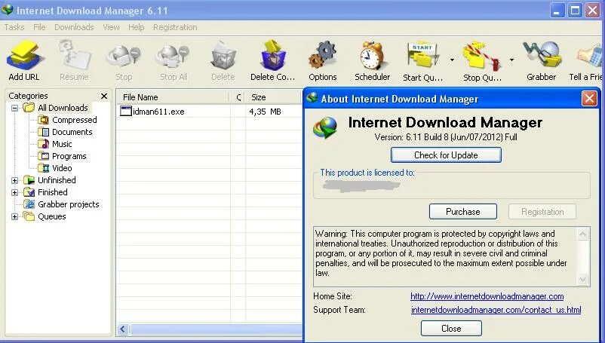
Task: Maximize the Internet Download Manager window
Action: coord(575,11)
